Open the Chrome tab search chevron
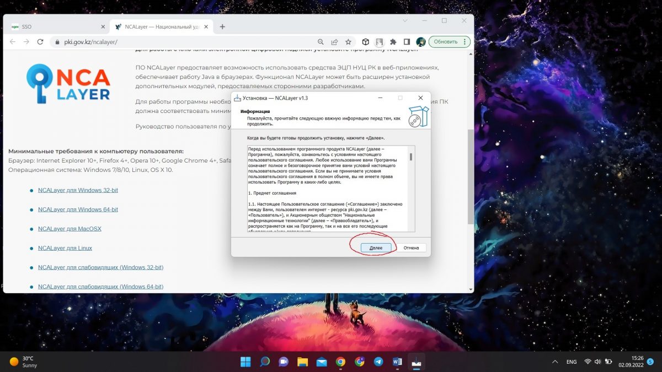This screenshot has height=372, width=662. [405, 20]
